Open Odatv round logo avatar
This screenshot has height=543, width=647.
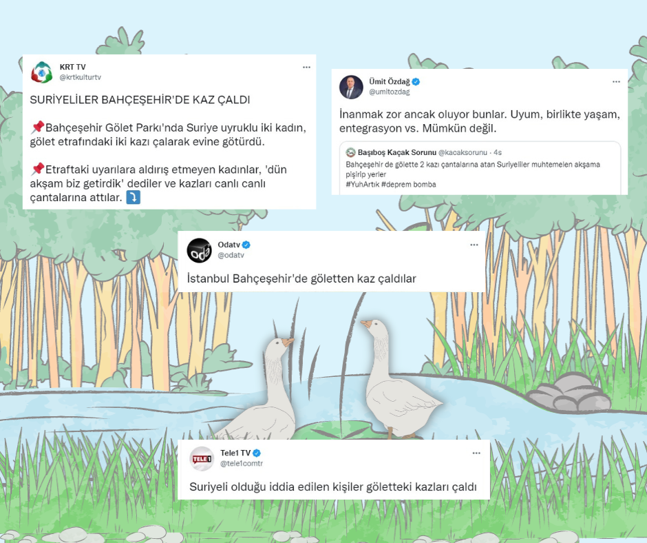pos(200,250)
